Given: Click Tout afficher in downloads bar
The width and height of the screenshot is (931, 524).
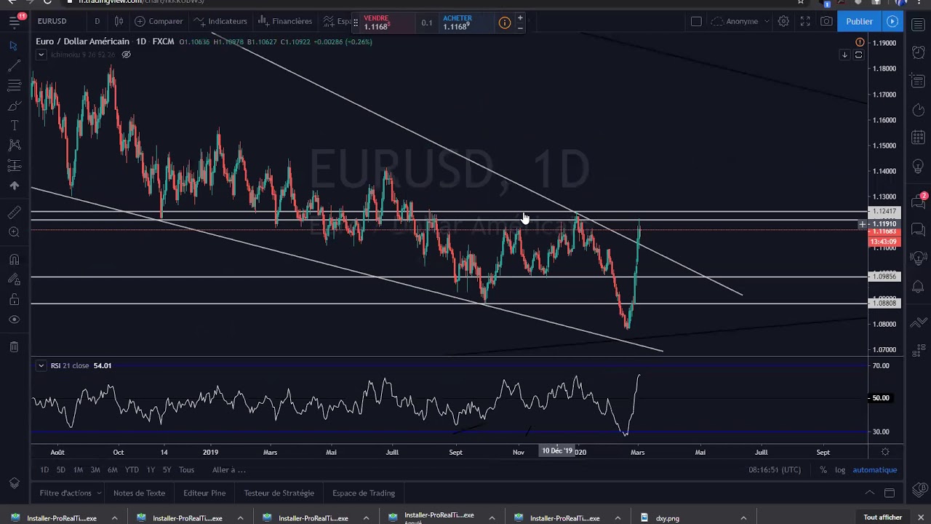Looking at the screenshot, I should pos(883,517).
